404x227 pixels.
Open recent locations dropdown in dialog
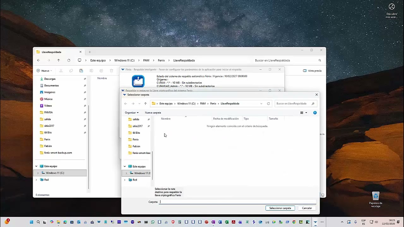[x=139, y=103]
